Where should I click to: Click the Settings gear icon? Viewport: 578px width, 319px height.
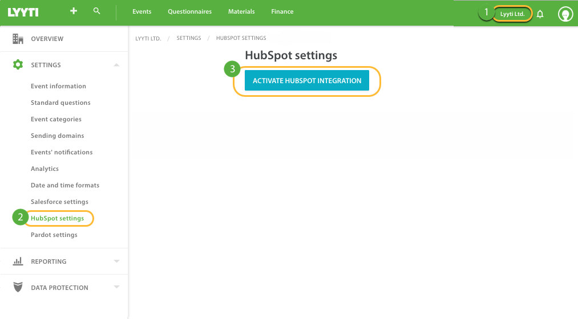click(x=18, y=65)
